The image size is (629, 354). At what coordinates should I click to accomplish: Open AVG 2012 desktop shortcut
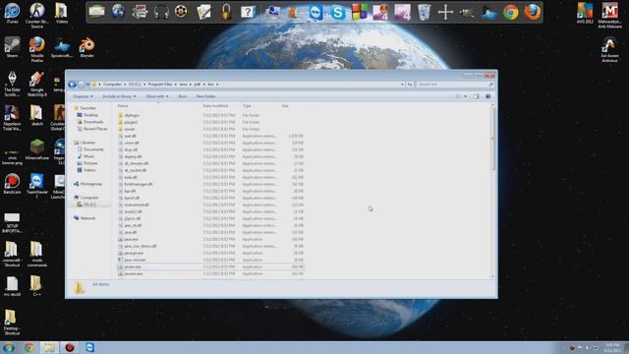[x=585, y=13]
